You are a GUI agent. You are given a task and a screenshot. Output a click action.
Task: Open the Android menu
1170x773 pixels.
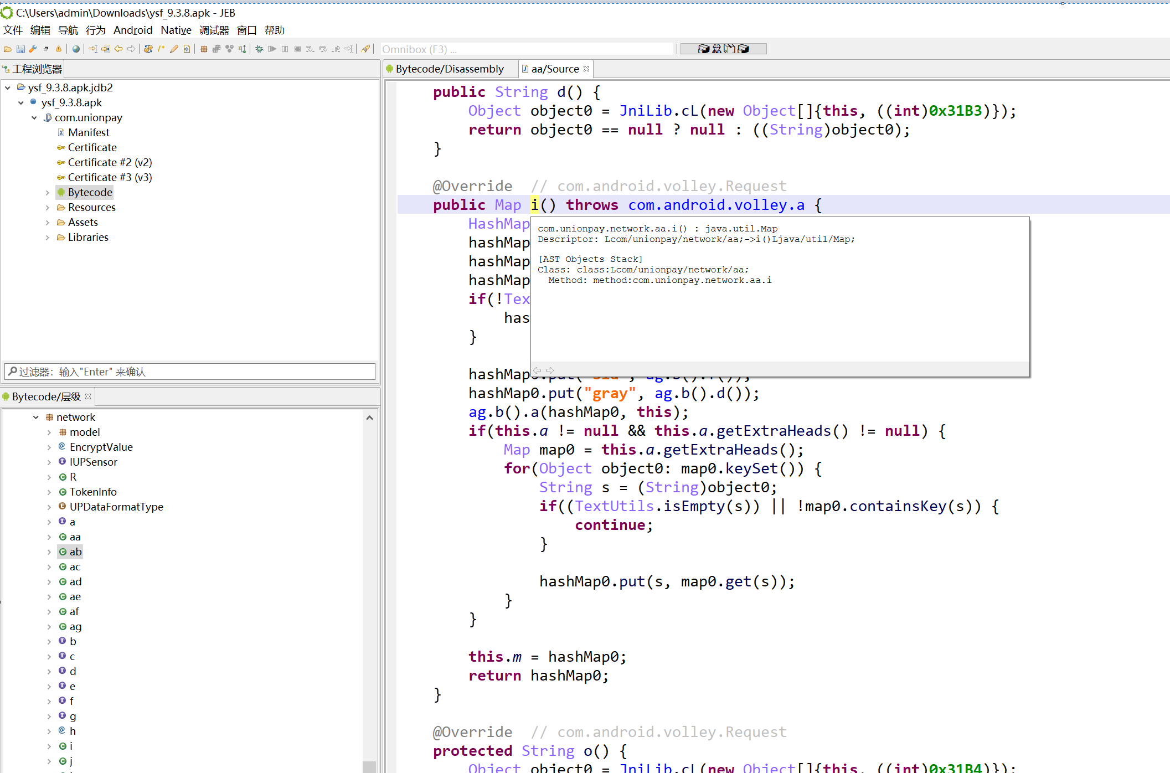click(x=133, y=30)
